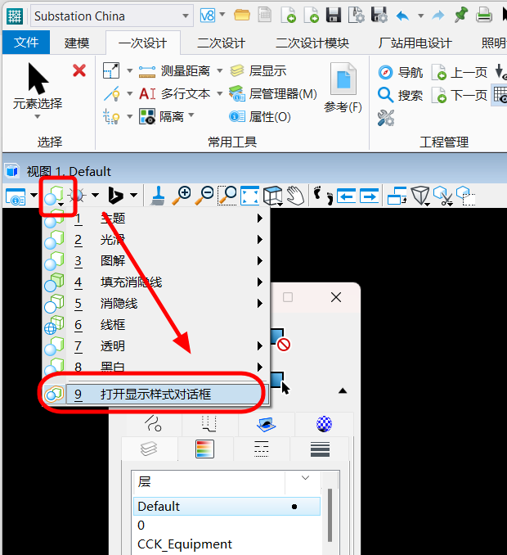Click the window area zoom icon
The image size is (507, 555).
[227, 196]
